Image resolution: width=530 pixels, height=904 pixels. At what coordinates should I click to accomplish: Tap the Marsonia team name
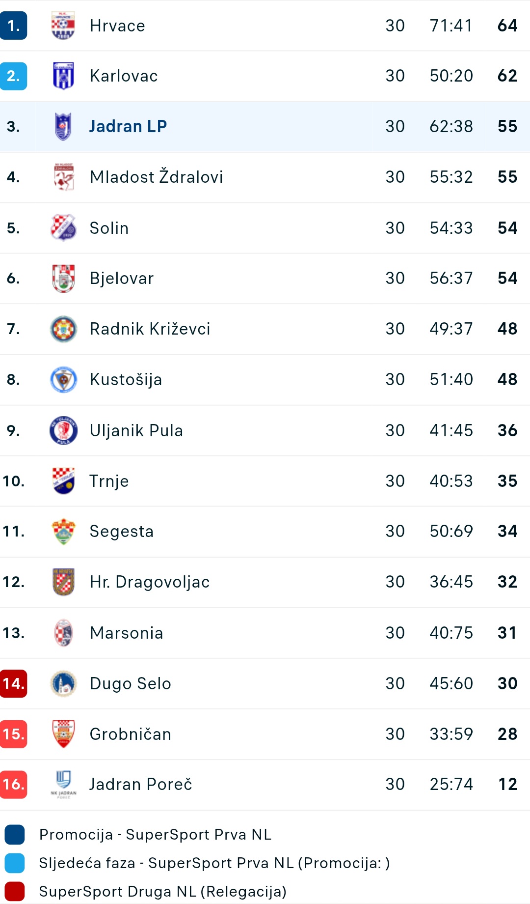pyautogui.click(x=126, y=633)
